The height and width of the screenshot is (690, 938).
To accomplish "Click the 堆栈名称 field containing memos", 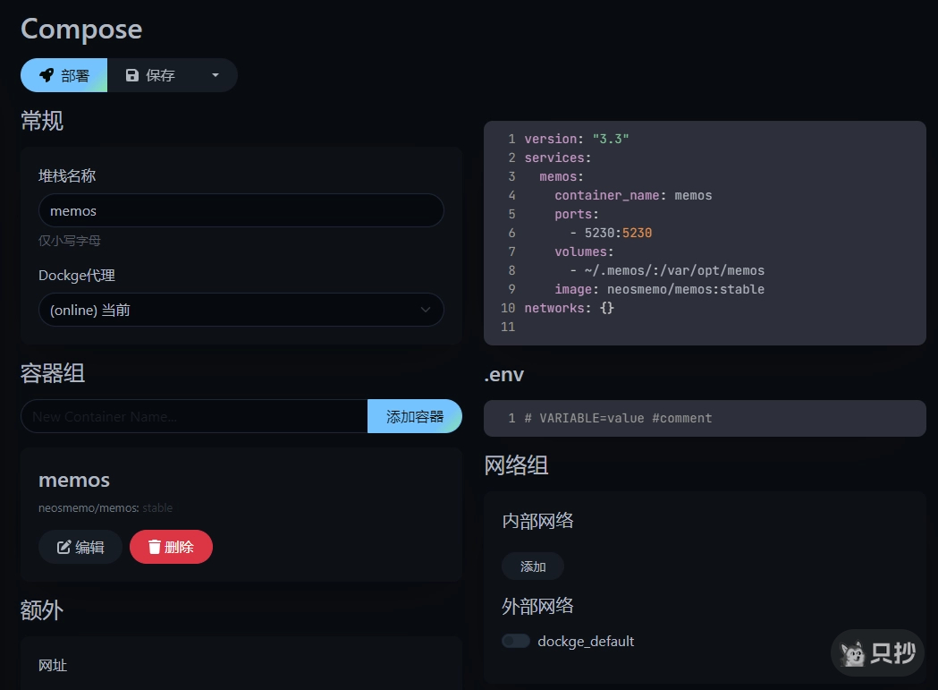I will tap(241, 211).
